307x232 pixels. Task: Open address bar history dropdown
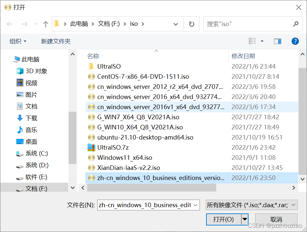[x=176, y=24]
